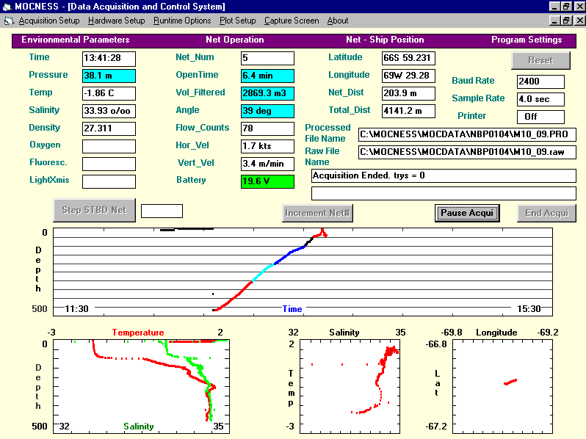Click the Program Settings header
This screenshot has width=586, height=439.
527,40
